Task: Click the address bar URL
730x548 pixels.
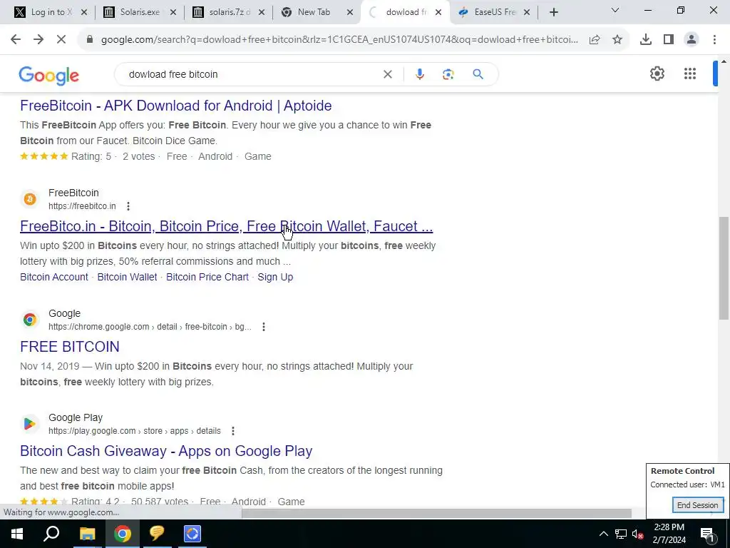Action: point(339,40)
